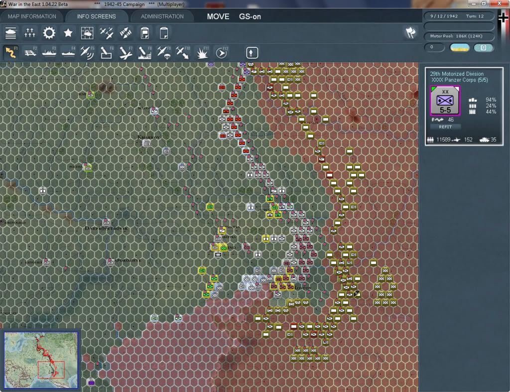Select the F3 naval transport mode

[49, 52]
